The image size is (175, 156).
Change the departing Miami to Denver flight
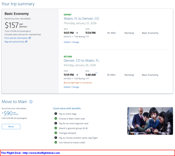(75, 42)
